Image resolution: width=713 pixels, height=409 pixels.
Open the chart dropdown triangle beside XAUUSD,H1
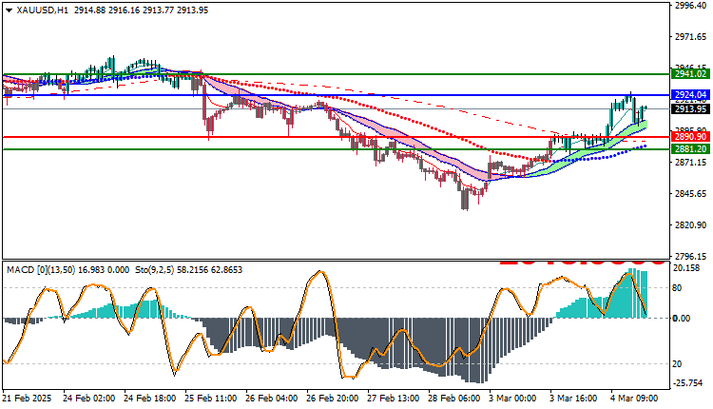(x=9, y=10)
